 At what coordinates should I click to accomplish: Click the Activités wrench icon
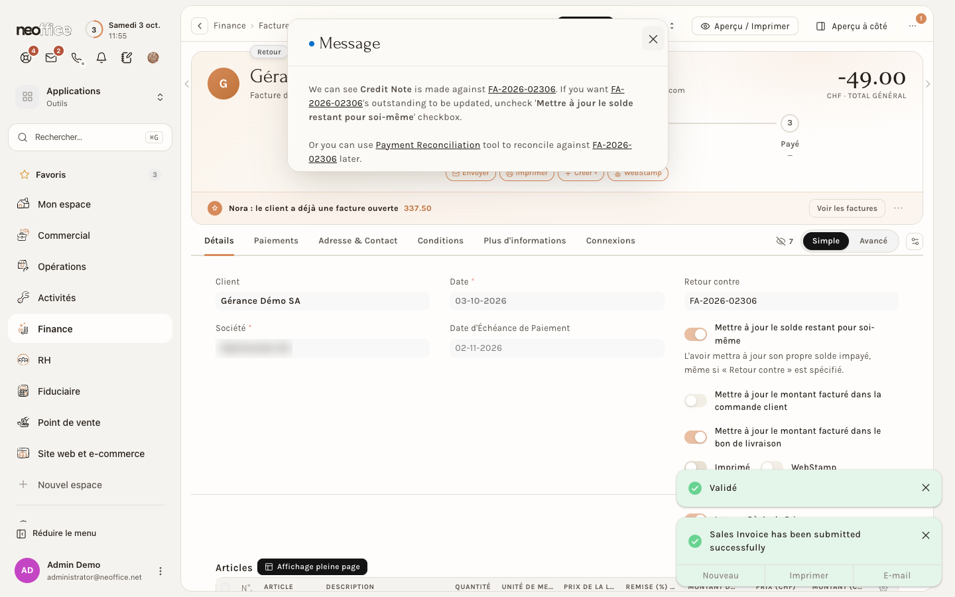tap(23, 297)
